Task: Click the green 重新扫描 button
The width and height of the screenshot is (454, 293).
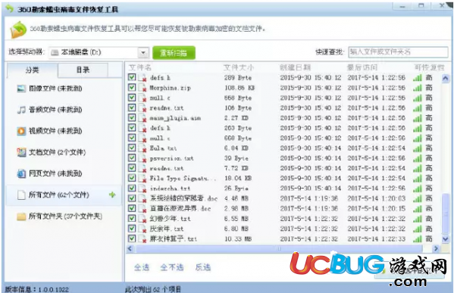Action: 174,53
